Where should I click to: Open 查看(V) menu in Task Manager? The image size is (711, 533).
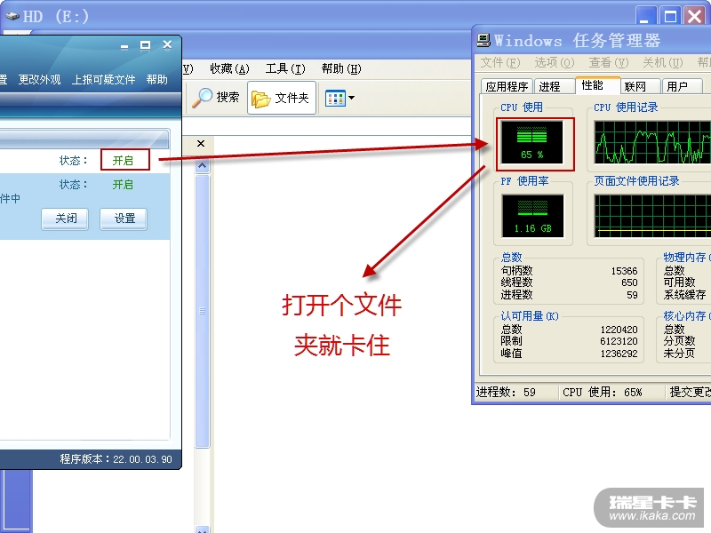609,62
